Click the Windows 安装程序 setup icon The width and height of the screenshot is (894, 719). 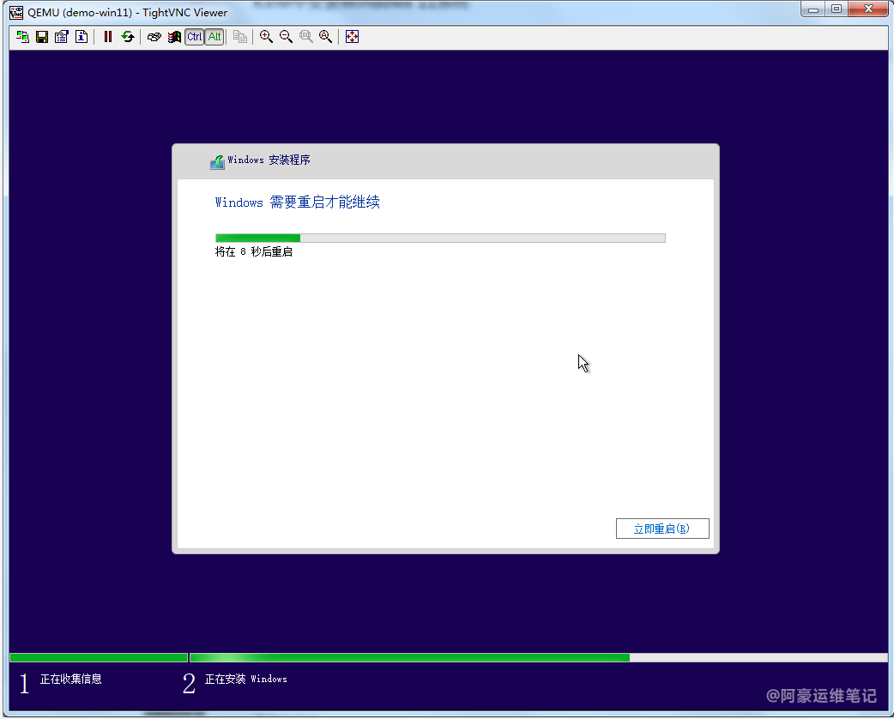click(x=217, y=161)
